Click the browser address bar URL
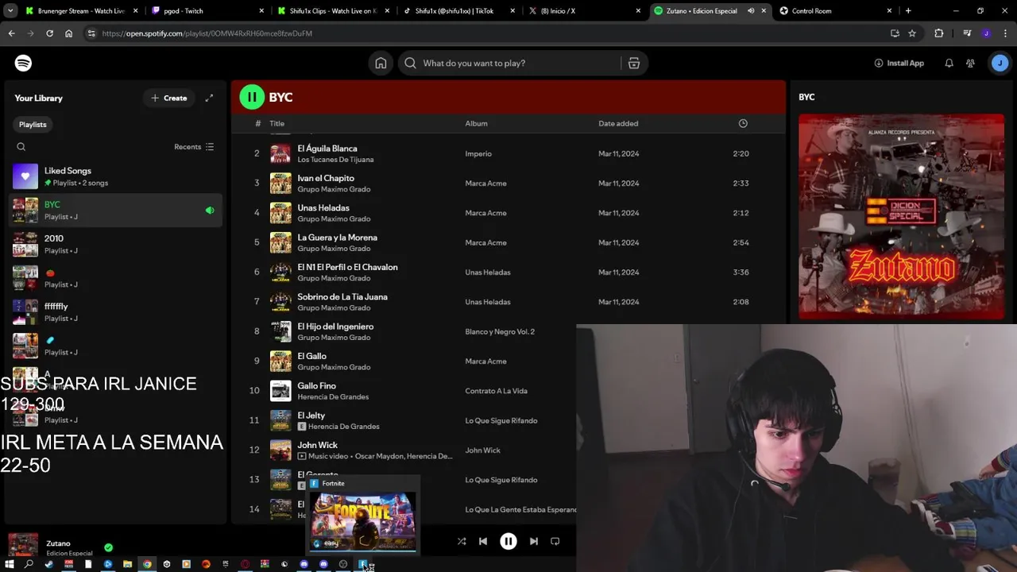This screenshot has height=572, width=1017. (207, 33)
